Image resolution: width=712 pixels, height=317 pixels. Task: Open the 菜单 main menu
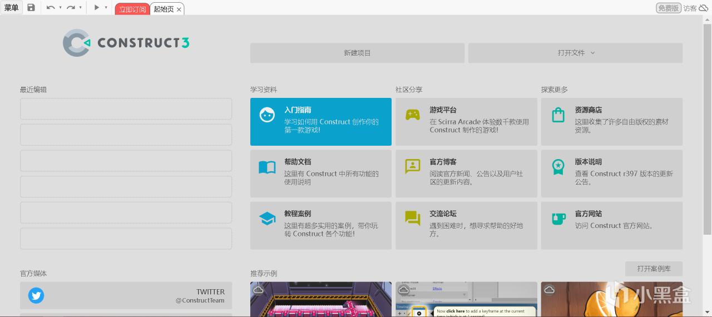click(x=12, y=8)
